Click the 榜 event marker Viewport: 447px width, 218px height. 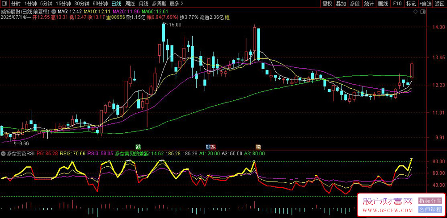coord(258,147)
